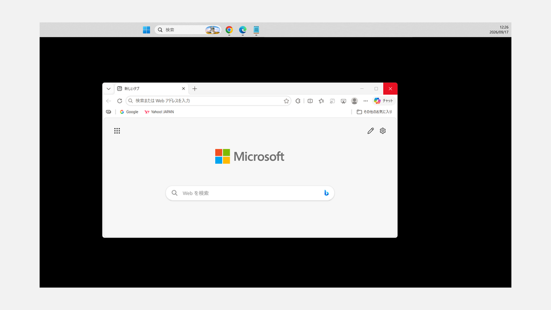
Task: Open the Windows Start button
Action: pos(146,30)
